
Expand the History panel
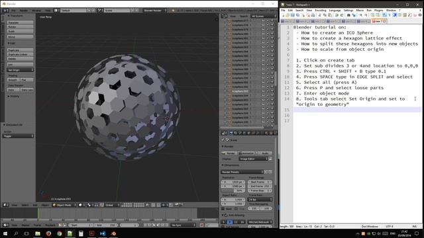[13, 96]
